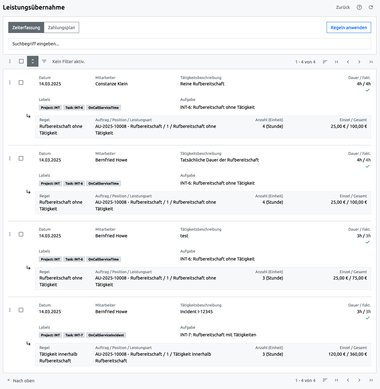This screenshot has width=380, height=389.
Task: Toggle the expand/collapse all rows button
Action: click(33, 61)
